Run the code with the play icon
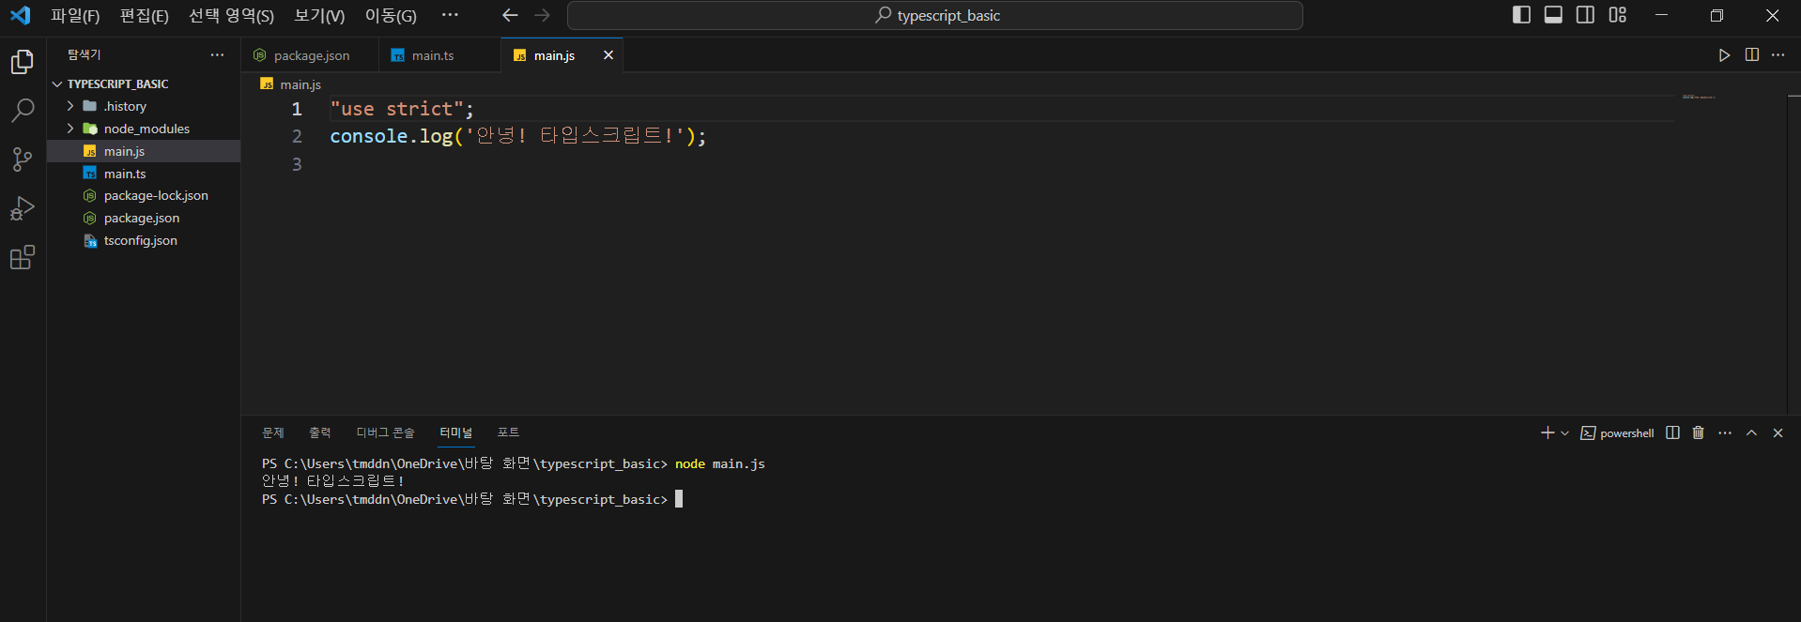 click(1725, 55)
